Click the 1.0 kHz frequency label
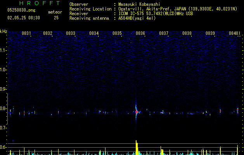This screenshot has width=244, height=155. 3,70
